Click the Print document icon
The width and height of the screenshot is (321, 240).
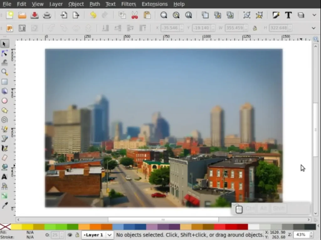[x=47, y=15]
